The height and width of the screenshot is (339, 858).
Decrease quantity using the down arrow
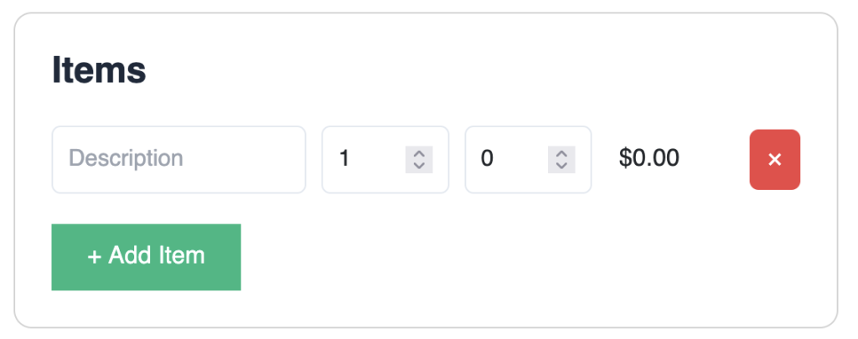click(x=419, y=166)
